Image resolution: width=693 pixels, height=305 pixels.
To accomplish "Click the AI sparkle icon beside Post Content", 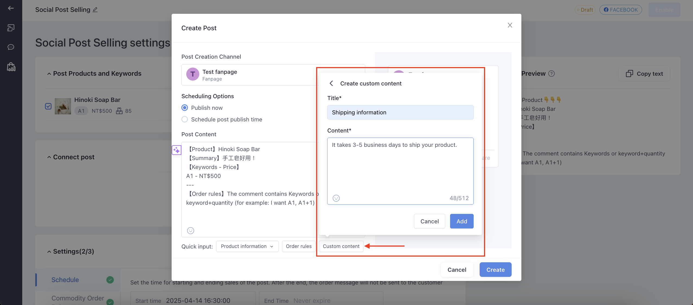I will [177, 150].
